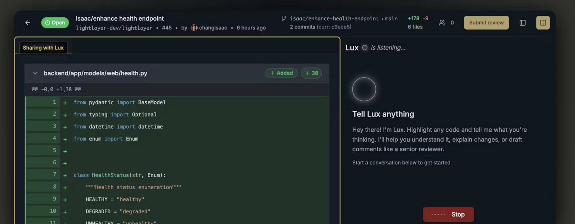Click changisaac author avatar
This screenshot has width=575, height=224.
coord(194,28)
